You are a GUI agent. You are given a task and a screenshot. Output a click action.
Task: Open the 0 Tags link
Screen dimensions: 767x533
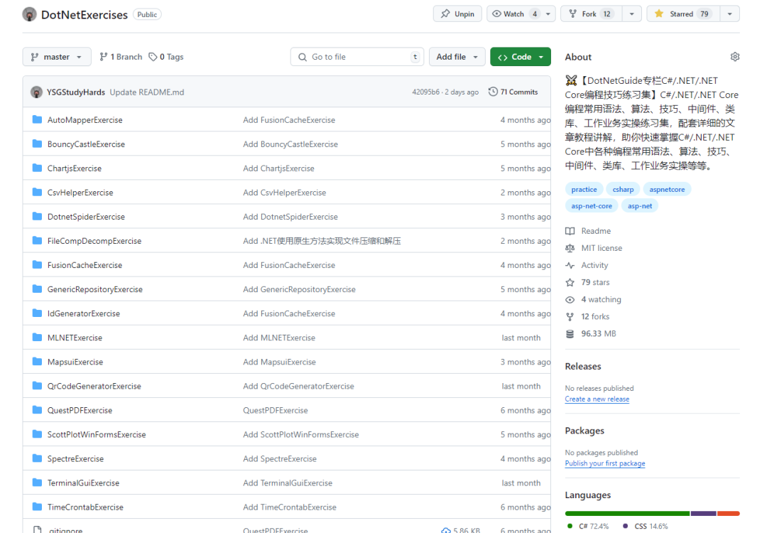pos(166,57)
